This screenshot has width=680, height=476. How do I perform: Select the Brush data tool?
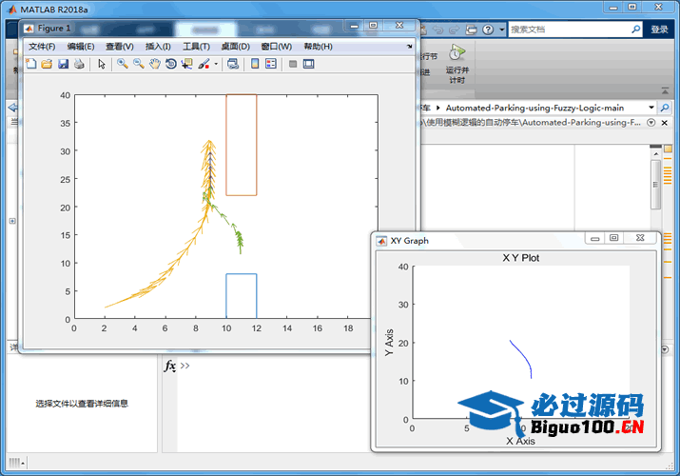(x=204, y=64)
